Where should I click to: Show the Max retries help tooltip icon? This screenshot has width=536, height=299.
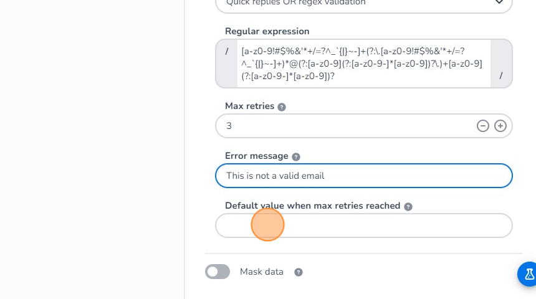pos(282,107)
